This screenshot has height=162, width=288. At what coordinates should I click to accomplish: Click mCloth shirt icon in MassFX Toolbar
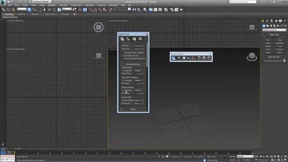coord(184,58)
